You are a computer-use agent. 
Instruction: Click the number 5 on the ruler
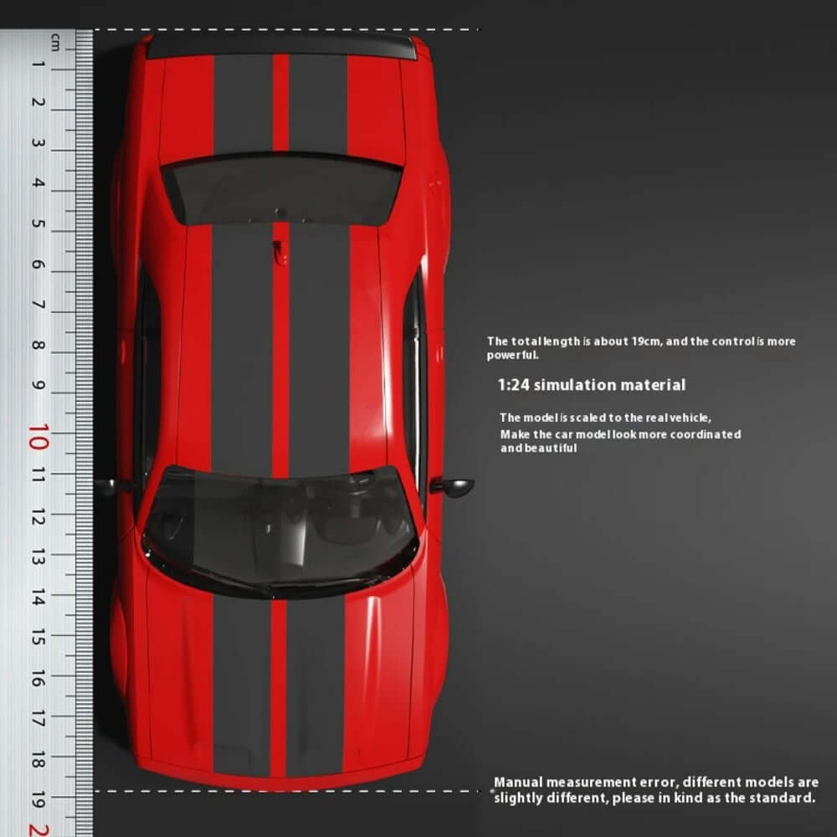tap(39, 223)
